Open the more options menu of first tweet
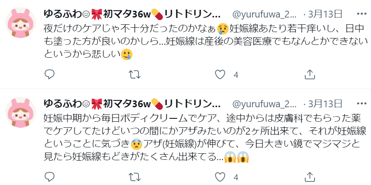 362,15
